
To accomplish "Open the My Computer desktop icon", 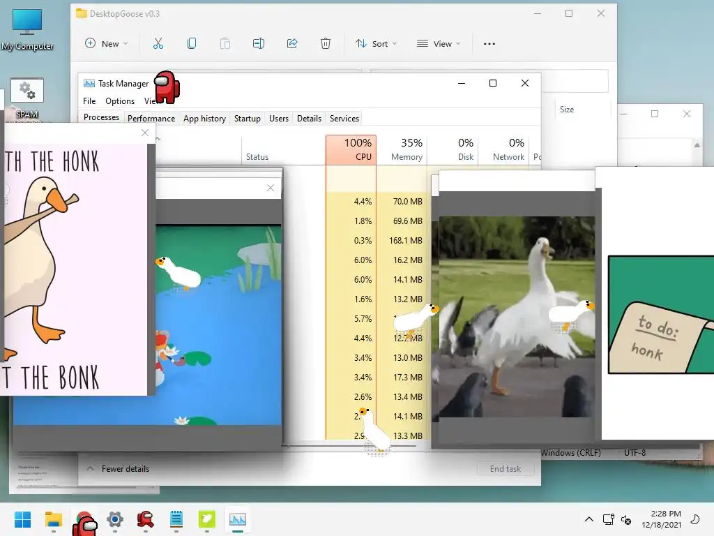I will click(x=27, y=29).
